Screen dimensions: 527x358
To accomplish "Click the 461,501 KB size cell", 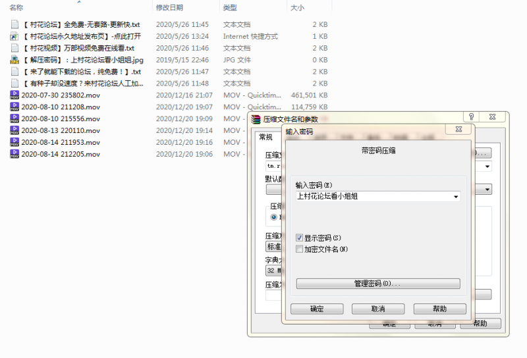I will 309,95.
